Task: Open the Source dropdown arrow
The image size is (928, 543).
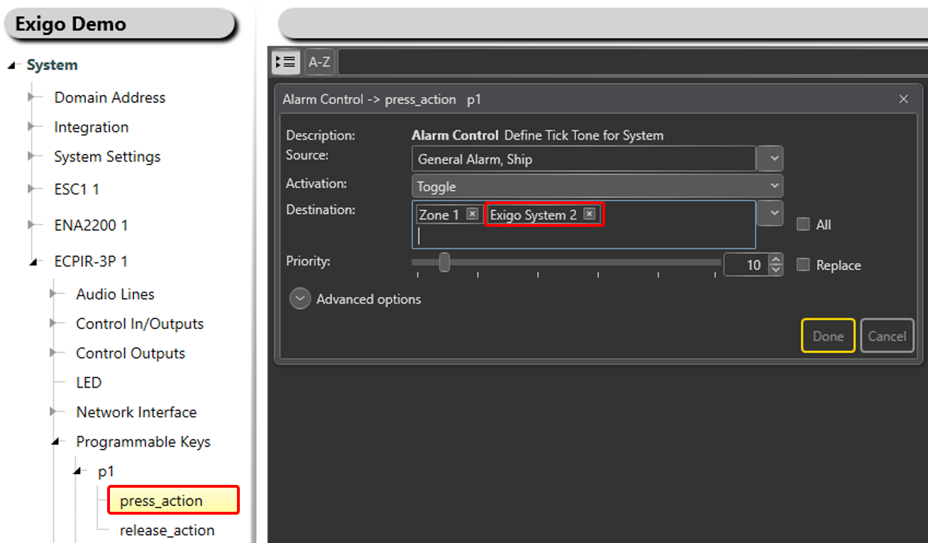Action: [770, 159]
